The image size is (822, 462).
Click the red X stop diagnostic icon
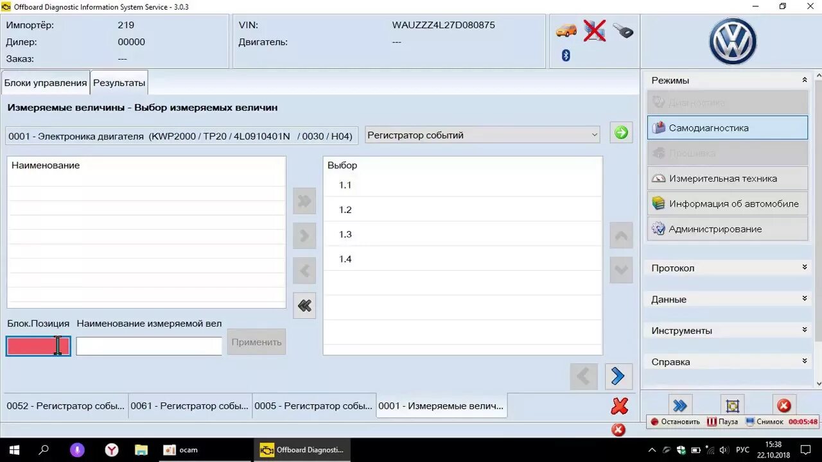(618, 406)
